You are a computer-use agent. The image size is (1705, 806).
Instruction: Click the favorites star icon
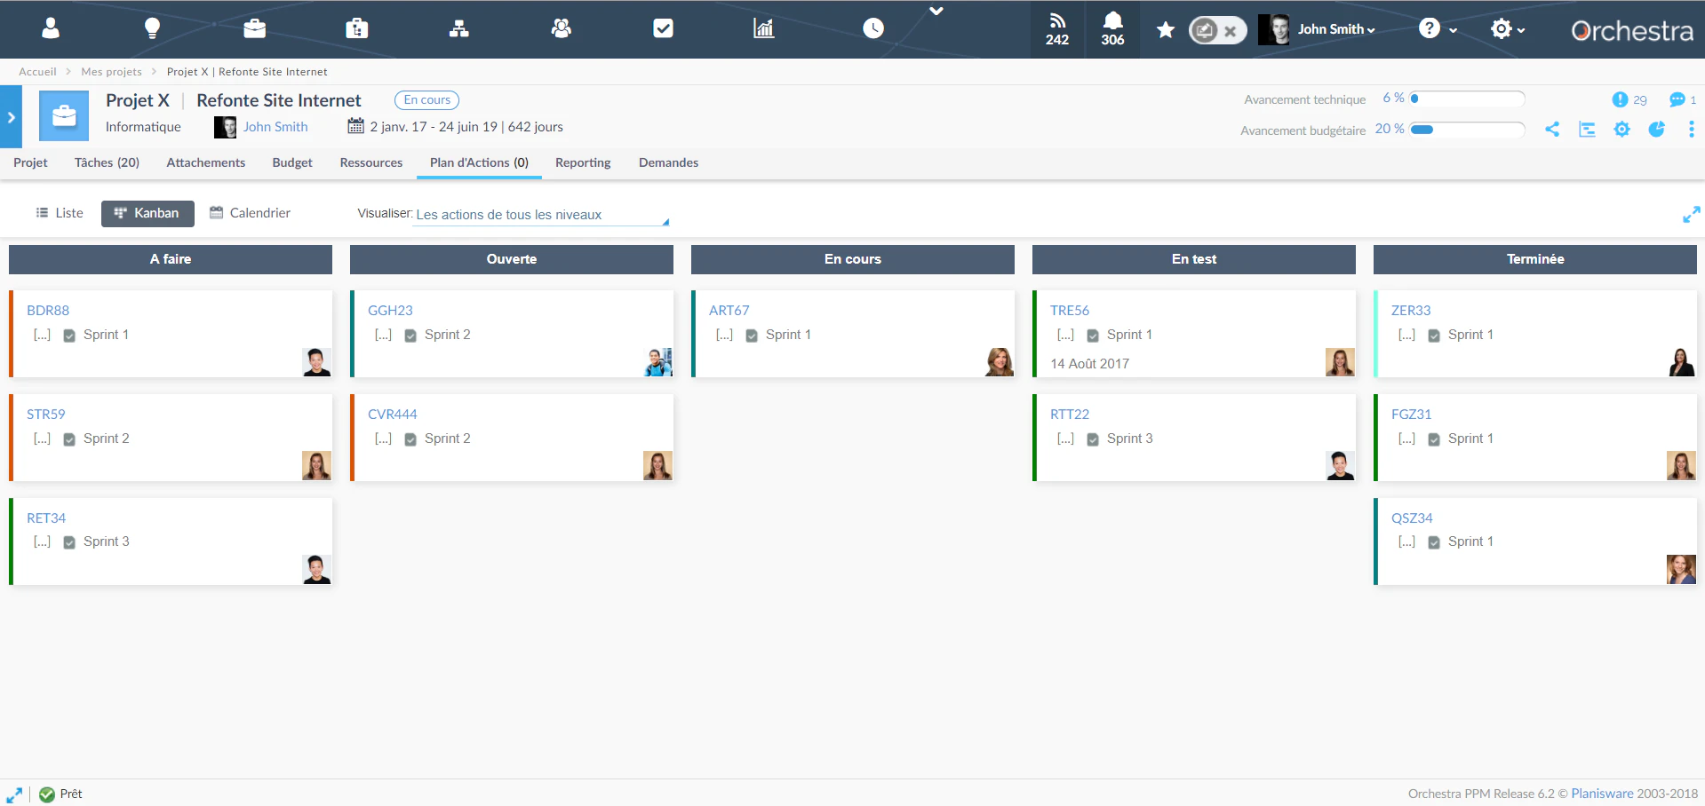click(x=1166, y=30)
